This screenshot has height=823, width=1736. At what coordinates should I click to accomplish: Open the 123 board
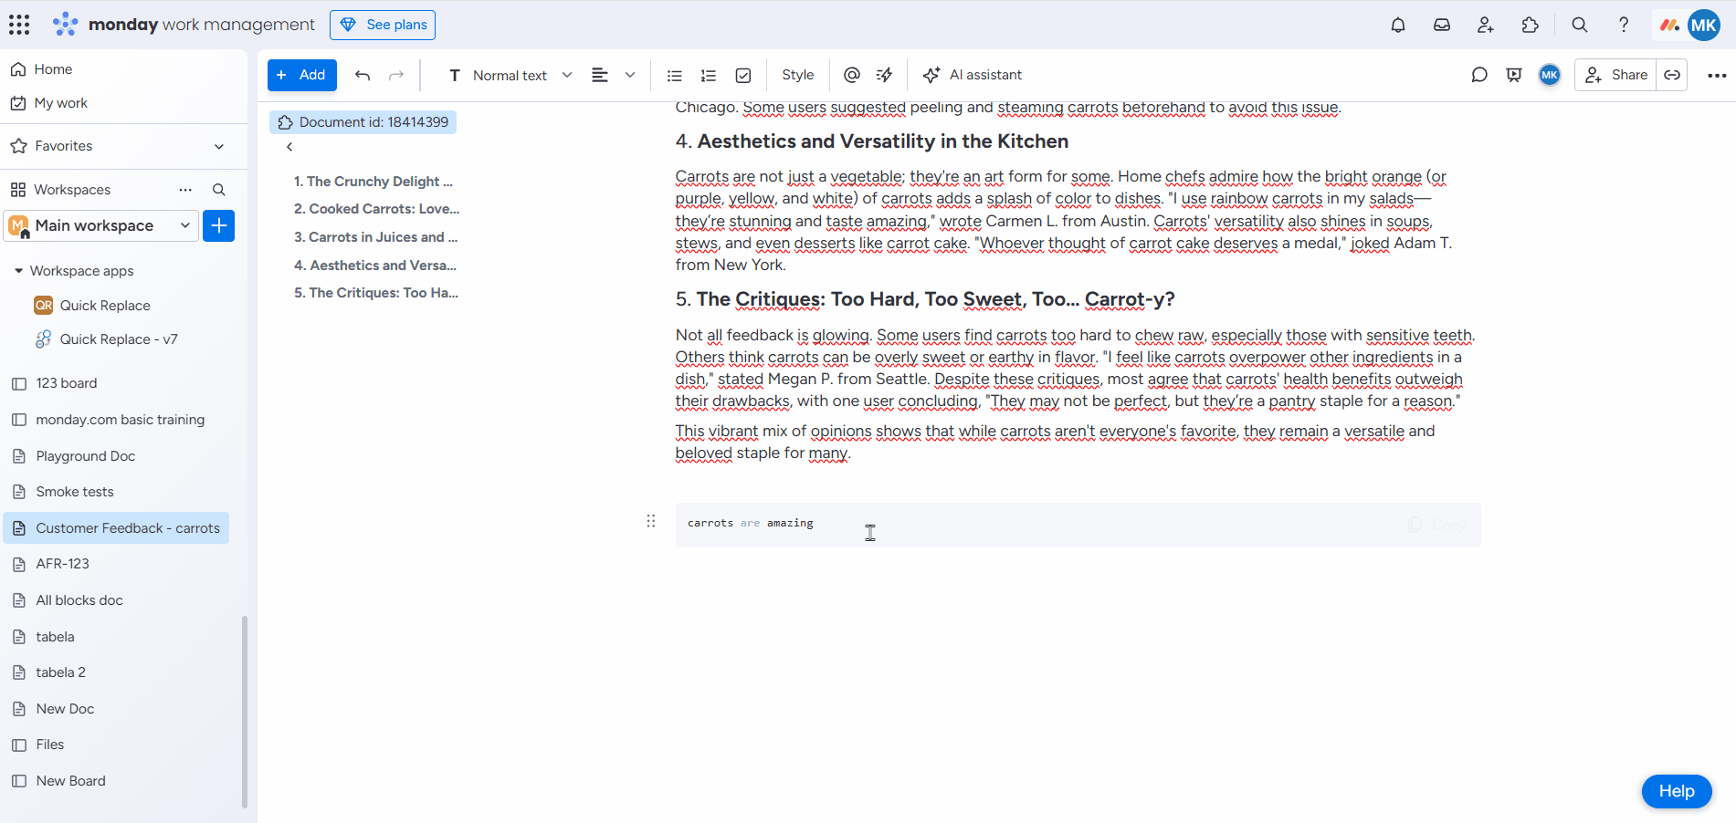coord(66,383)
